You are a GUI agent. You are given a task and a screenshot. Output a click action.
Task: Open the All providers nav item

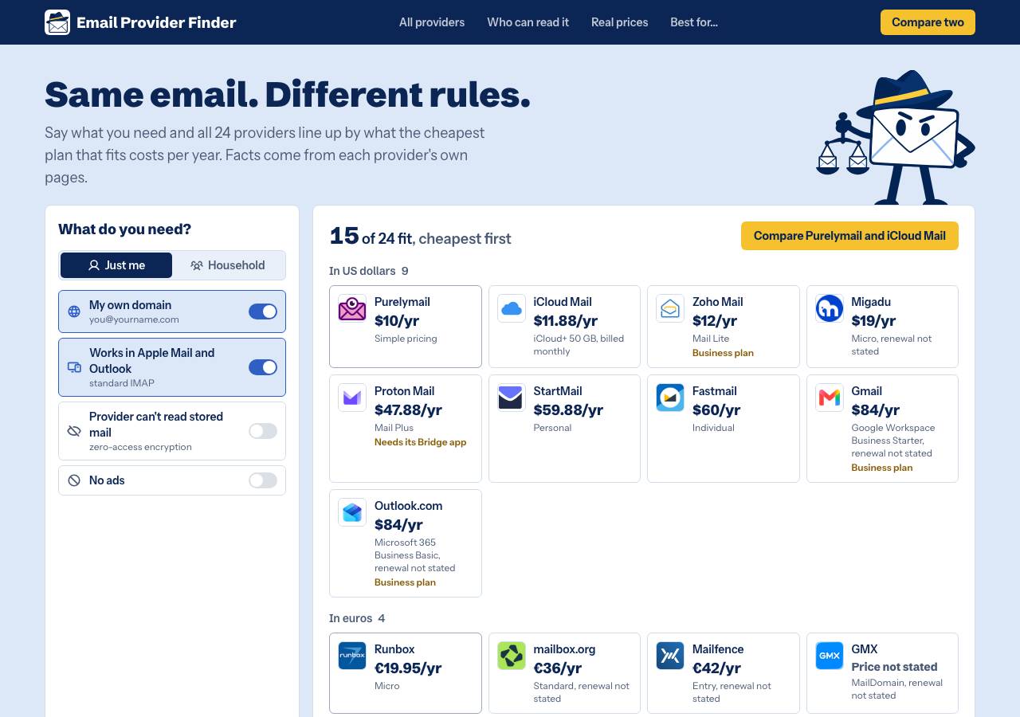coord(432,22)
